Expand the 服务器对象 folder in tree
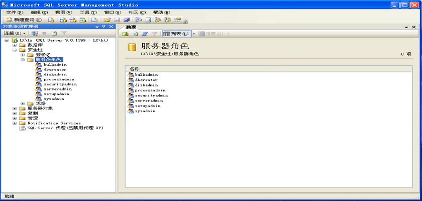The width and height of the screenshot is (422, 201). (x=15, y=109)
